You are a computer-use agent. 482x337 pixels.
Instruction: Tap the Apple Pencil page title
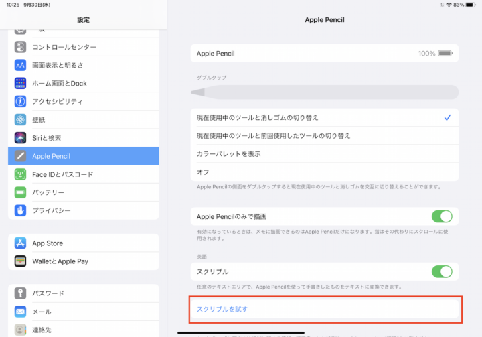[325, 20]
